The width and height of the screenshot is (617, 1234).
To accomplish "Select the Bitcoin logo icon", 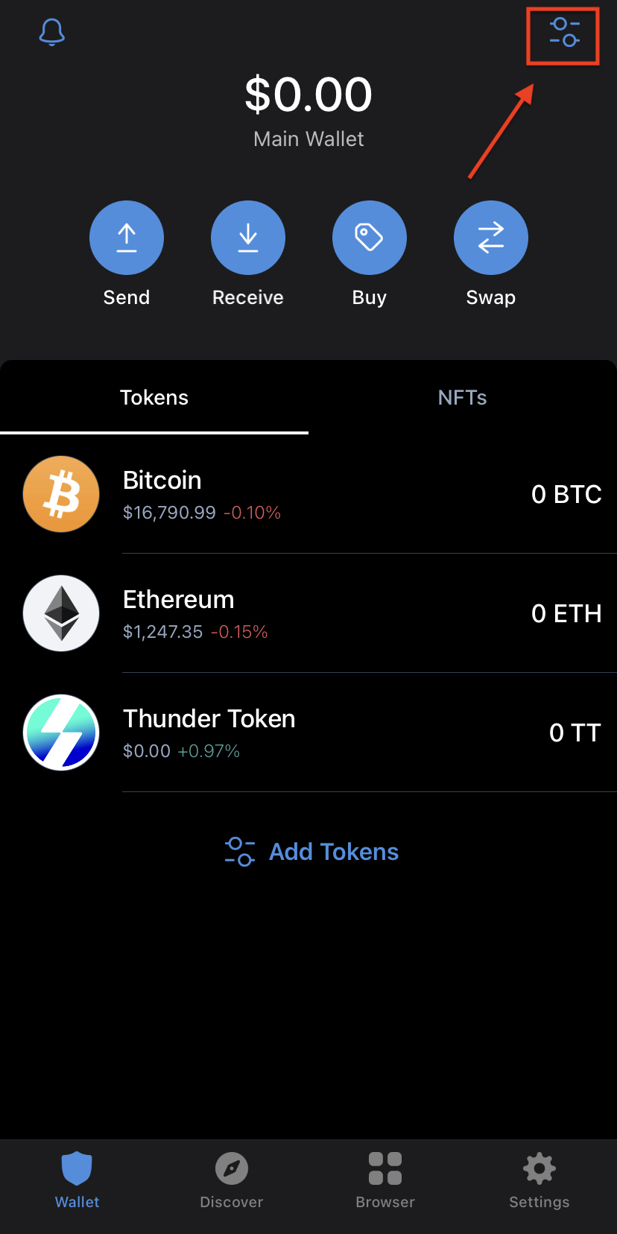I will tap(61, 494).
